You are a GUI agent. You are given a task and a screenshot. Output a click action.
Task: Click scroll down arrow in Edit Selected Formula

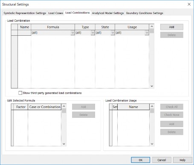point(64,144)
